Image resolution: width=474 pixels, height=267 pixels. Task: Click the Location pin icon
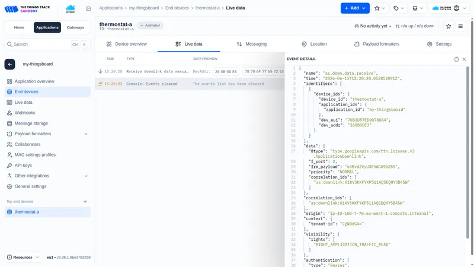point(304,44)
